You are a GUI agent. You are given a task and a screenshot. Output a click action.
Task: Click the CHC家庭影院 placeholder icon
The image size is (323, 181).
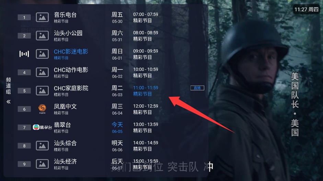[x=42, y=91]
